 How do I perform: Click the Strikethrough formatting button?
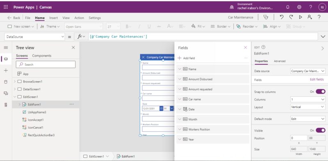pos(159,27)
